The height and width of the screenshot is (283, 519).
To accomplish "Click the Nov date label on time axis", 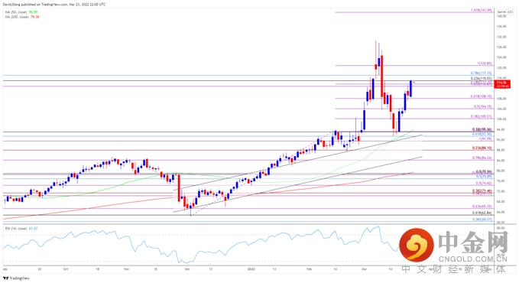I will pos(126,269).
